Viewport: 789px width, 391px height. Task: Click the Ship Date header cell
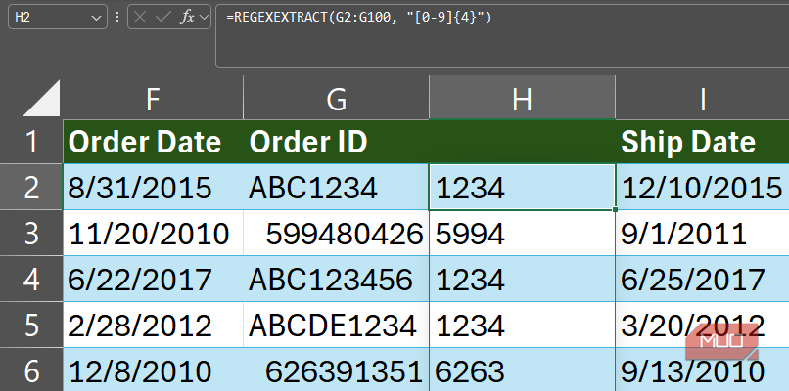click(x=703, y=142)
